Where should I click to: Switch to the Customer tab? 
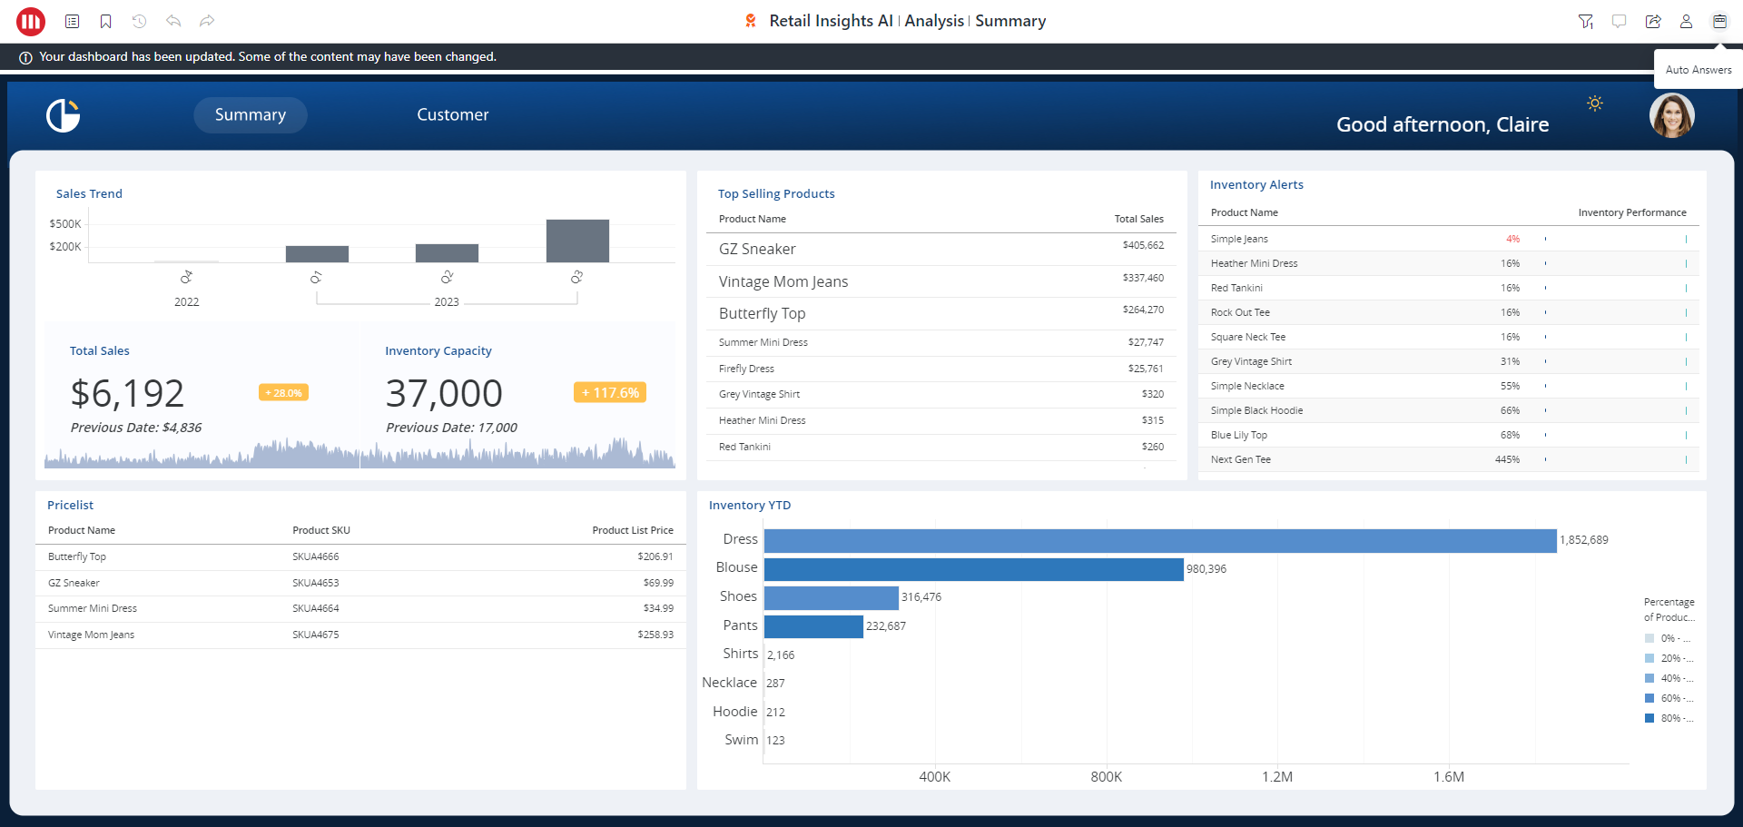click(x=452, y=115)
